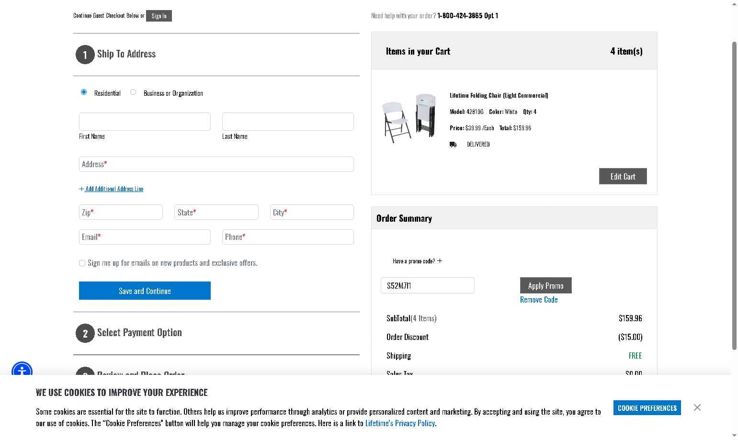Click the Last Name input field
The height and width of the screenshot is (440, 738).
tap(288, 122)
